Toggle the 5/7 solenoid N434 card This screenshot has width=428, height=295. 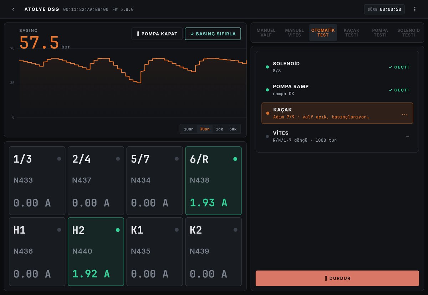click(x=155, y=181)
